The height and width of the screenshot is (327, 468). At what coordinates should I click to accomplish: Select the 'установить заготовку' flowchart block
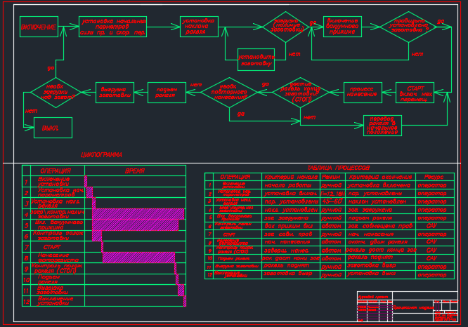click(x=256, y=60)
